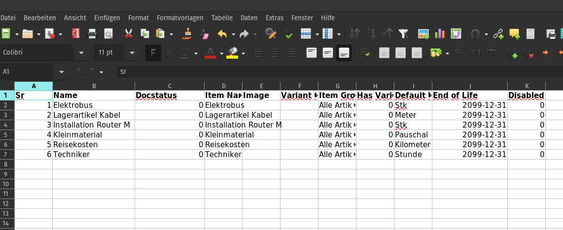Open the Formatvorlagen menu
Screen dimensions: 563x230
(180, 18)
